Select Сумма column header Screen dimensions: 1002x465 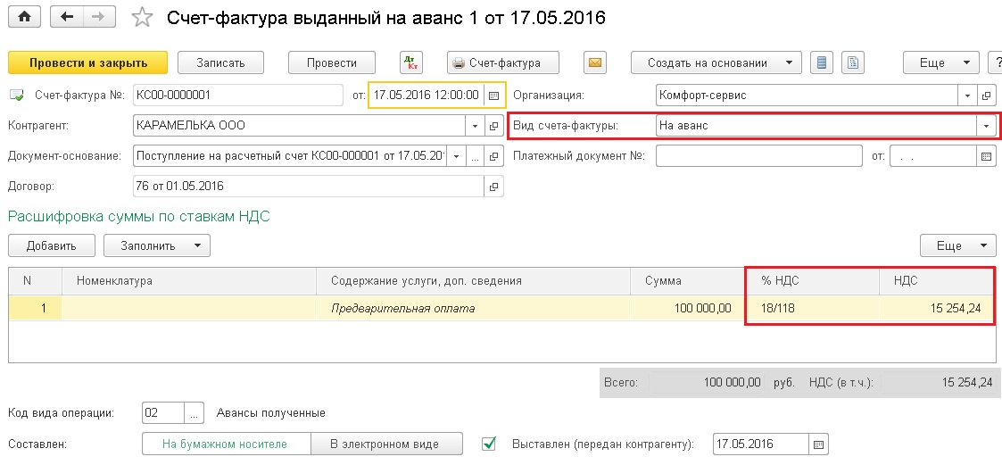point(688,281)
